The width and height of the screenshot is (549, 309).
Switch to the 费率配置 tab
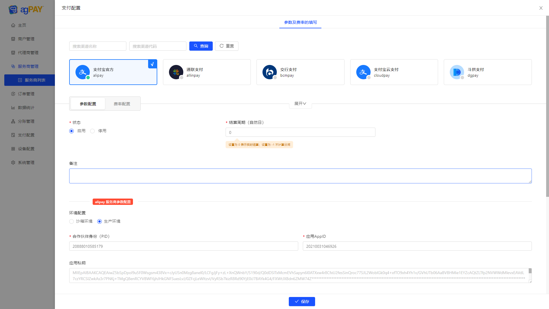click(x=122, y=104)
